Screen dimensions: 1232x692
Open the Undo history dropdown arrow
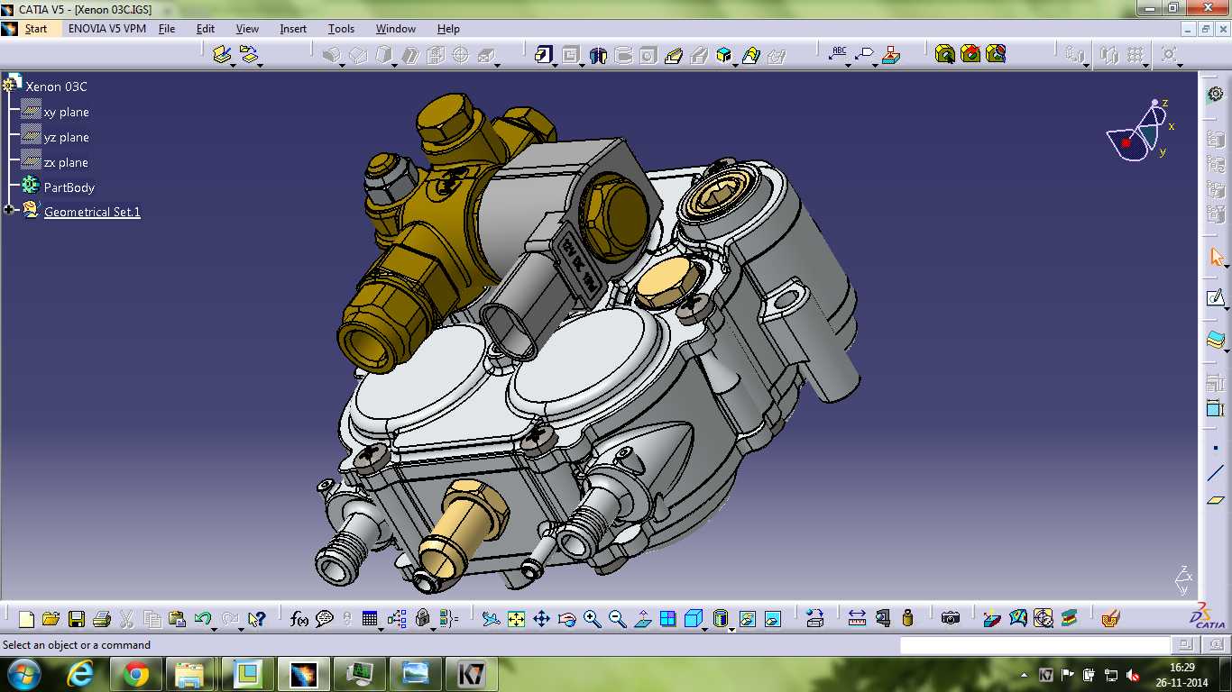pyautogui.click(x=215, y=628)
